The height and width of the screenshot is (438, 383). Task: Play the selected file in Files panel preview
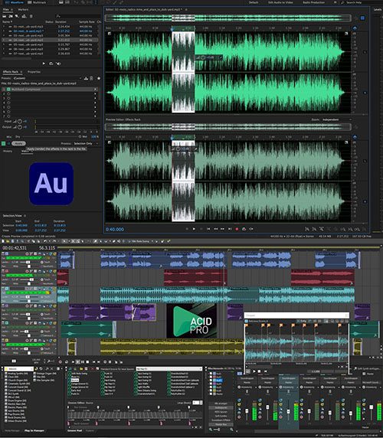[x=44, y=64]
